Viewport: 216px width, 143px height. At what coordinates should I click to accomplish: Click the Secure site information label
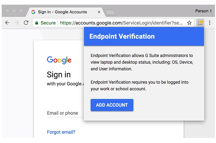click(x=48, y=23)
